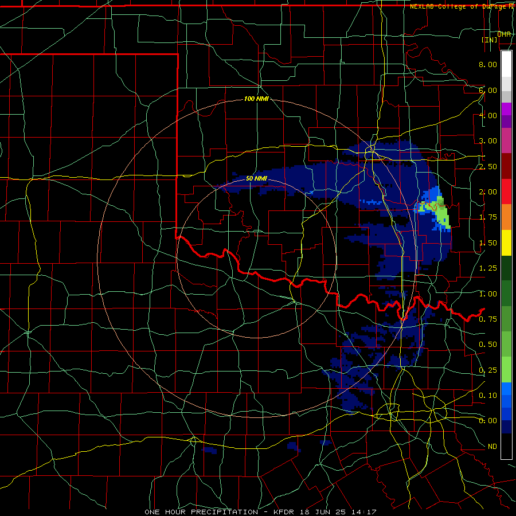Click the 8.00 legend value
Image resolution: width=516 pixels, height=516 pixels.
pyautogui.click(x=488, y=64)
